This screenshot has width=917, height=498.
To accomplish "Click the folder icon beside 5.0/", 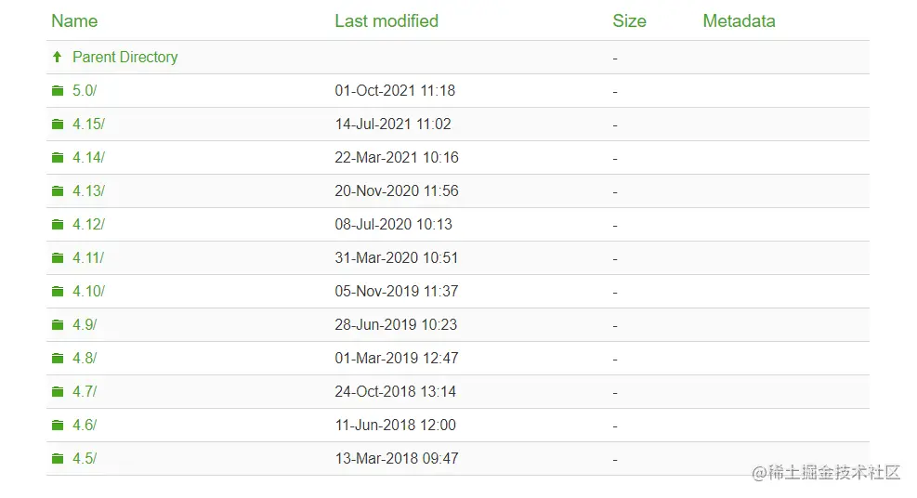I will [x=58, y=91].
